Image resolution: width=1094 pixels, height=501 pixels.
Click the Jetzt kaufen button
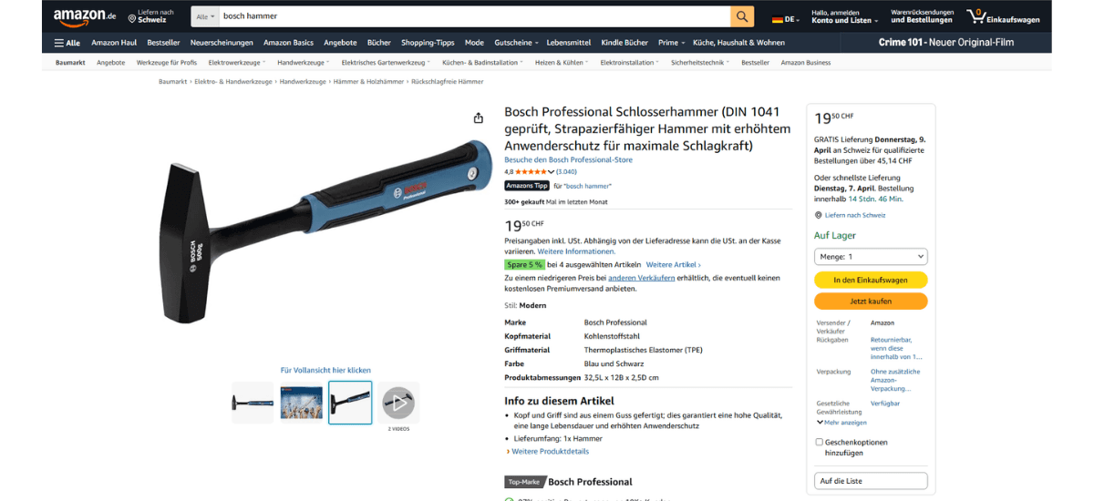871,302
